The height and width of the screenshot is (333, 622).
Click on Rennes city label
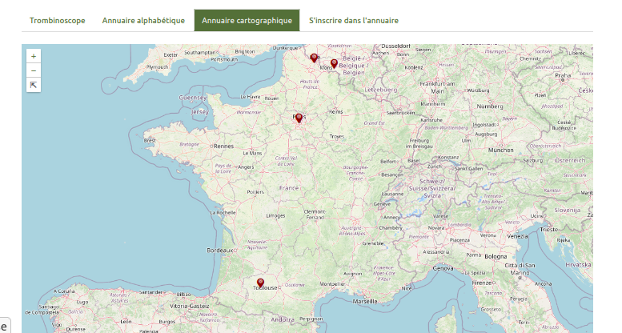(223, 146)
